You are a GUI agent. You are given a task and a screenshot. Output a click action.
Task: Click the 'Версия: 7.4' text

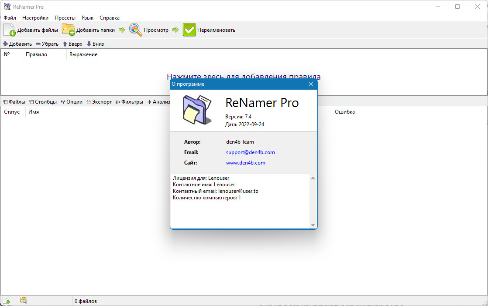pyautogui.click(x=238, y=117)
